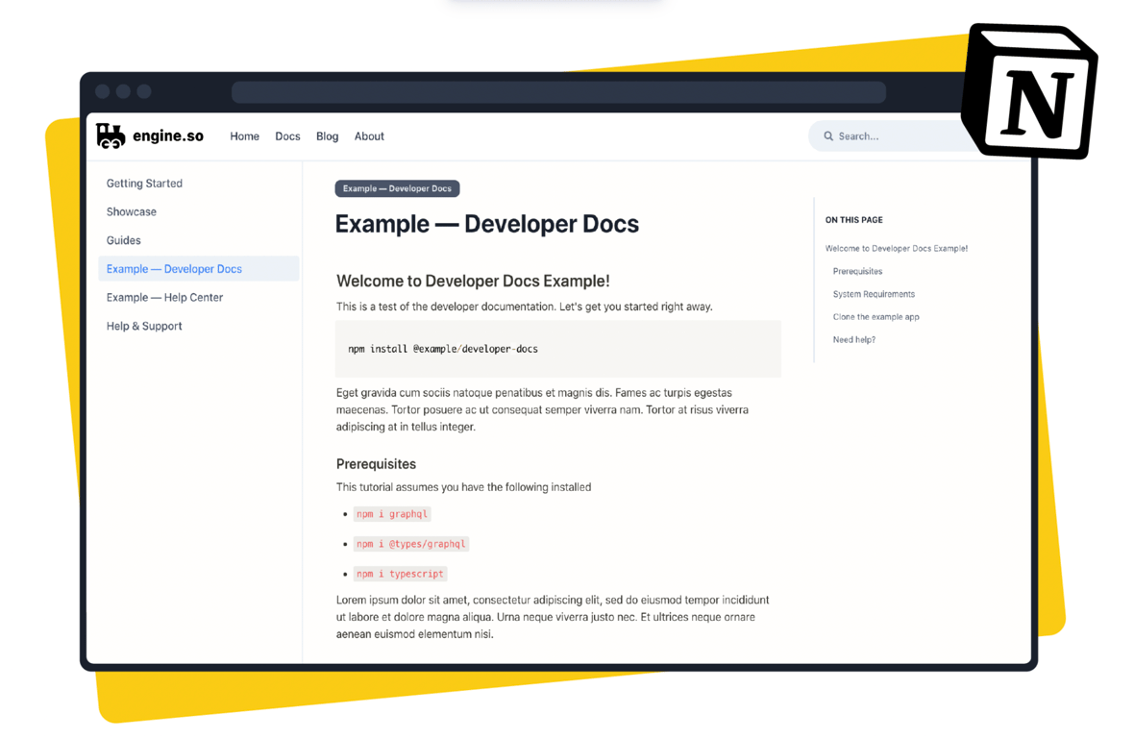Click the large Notion logo icon

[1032, 93]
